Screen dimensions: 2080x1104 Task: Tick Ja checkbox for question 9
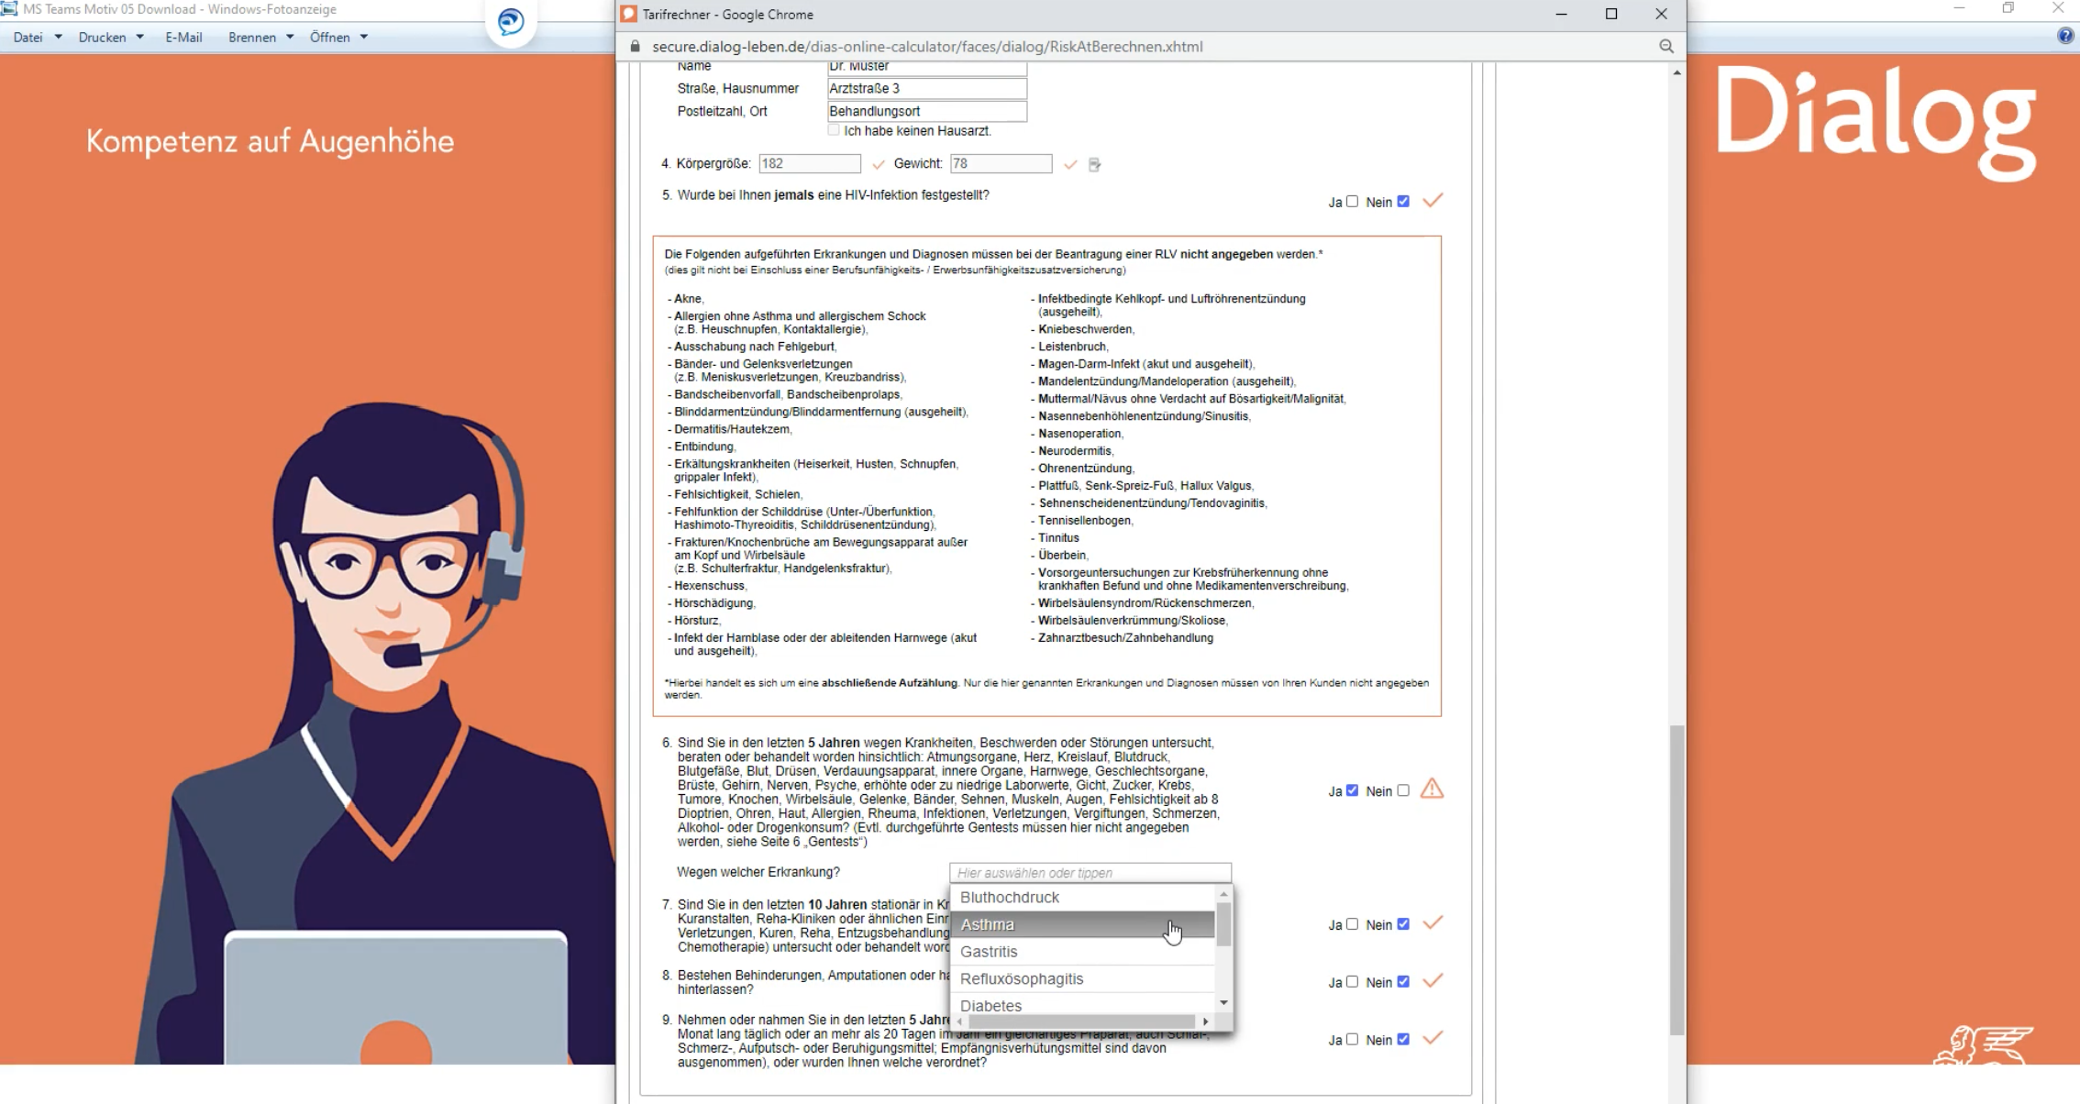pyautogui.click(x=1352, y=1040)
